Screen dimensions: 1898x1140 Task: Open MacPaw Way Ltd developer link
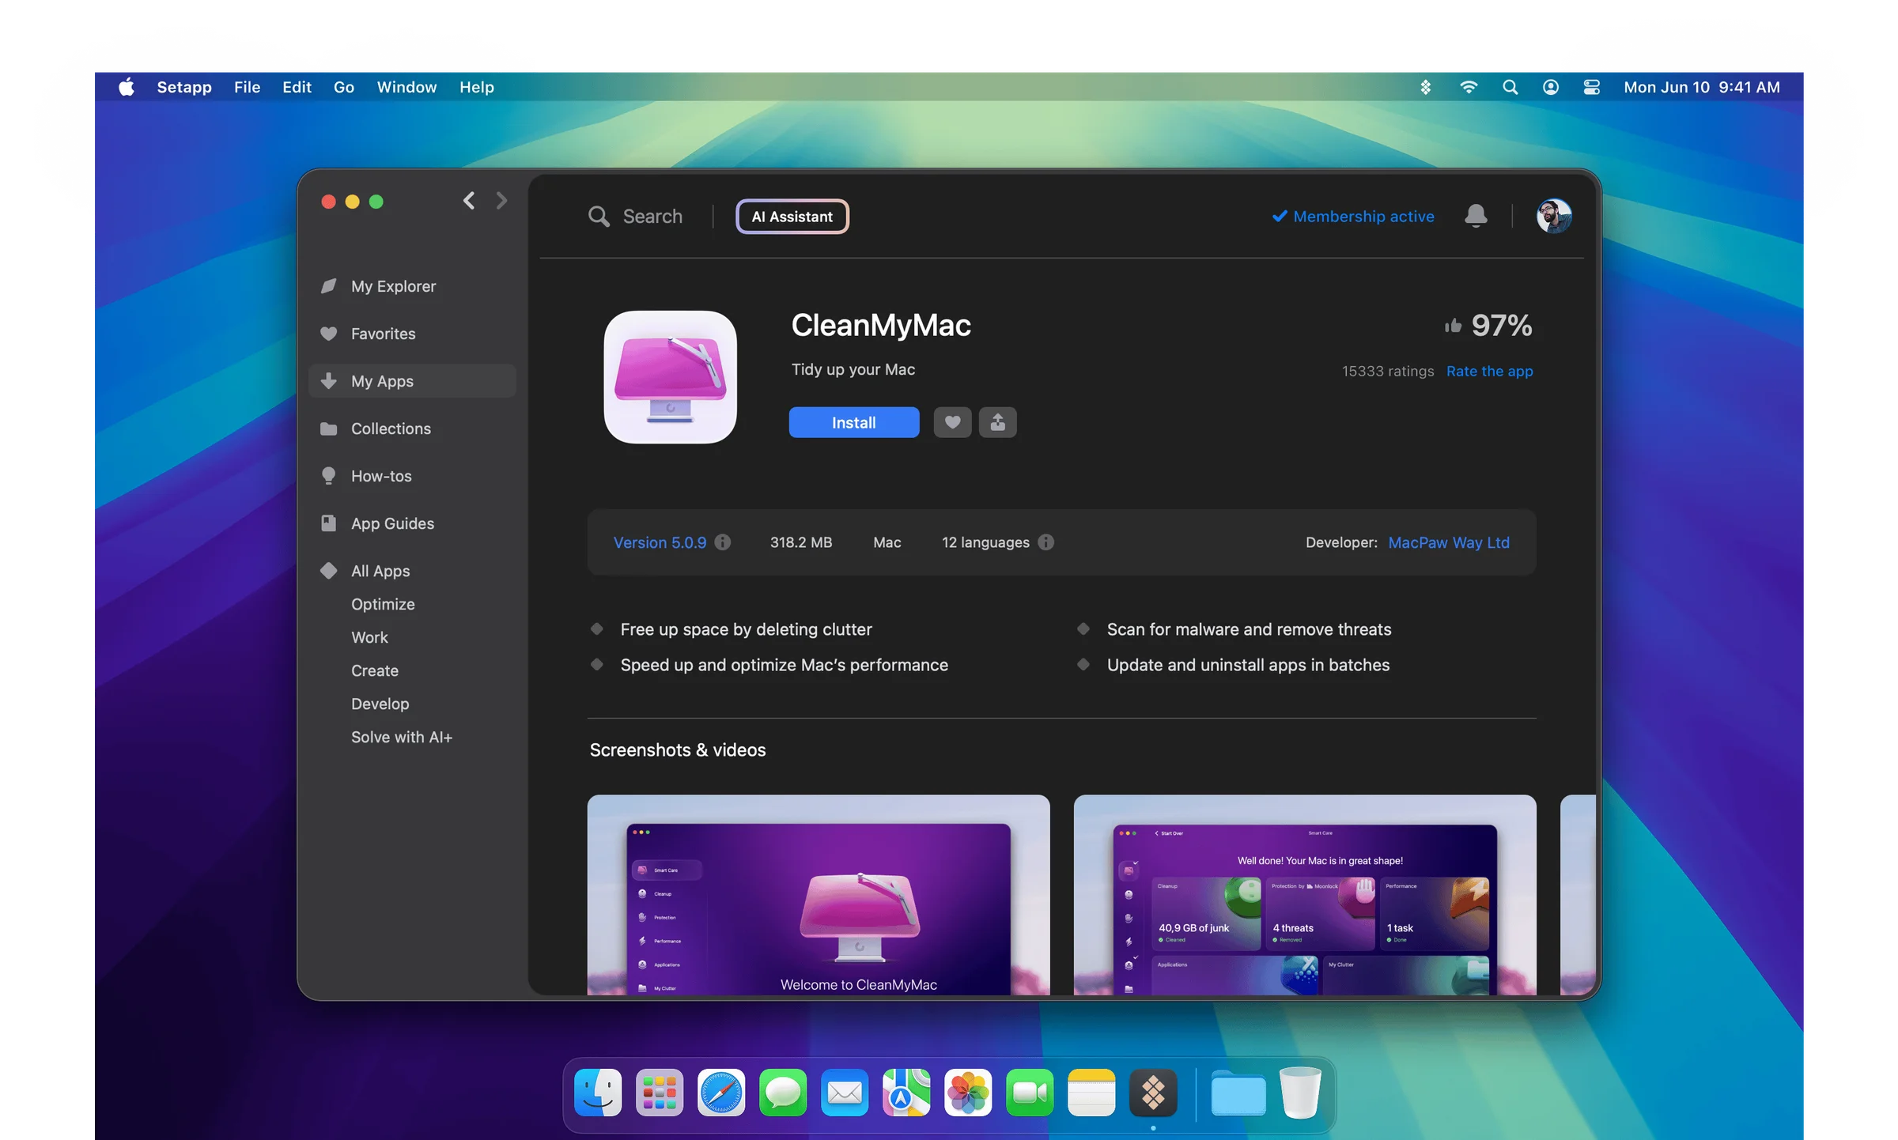tap(1449, 542)
